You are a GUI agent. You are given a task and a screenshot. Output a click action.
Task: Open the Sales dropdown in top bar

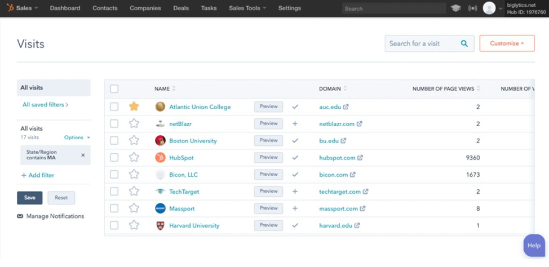coord(27,8)
